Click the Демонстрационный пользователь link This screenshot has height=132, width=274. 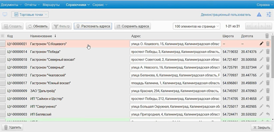(x=226, y=15)
